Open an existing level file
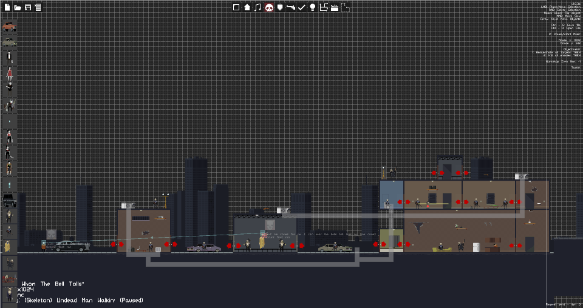The height and width of the screenshot is (308, 583). tap(18, 7)
